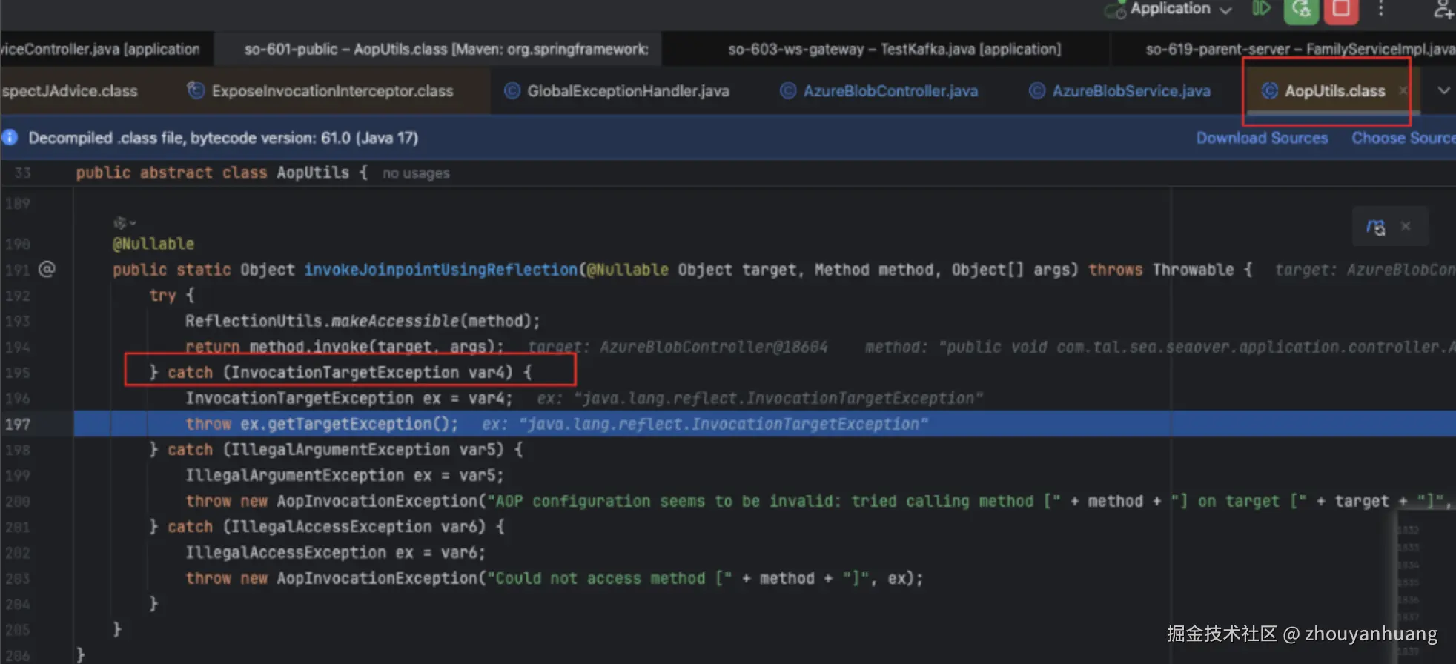This screenshot has height=664, width=1456.
Task: Click the 'throw ex.getTargetException();' statement
Action: tap(322, 424)
